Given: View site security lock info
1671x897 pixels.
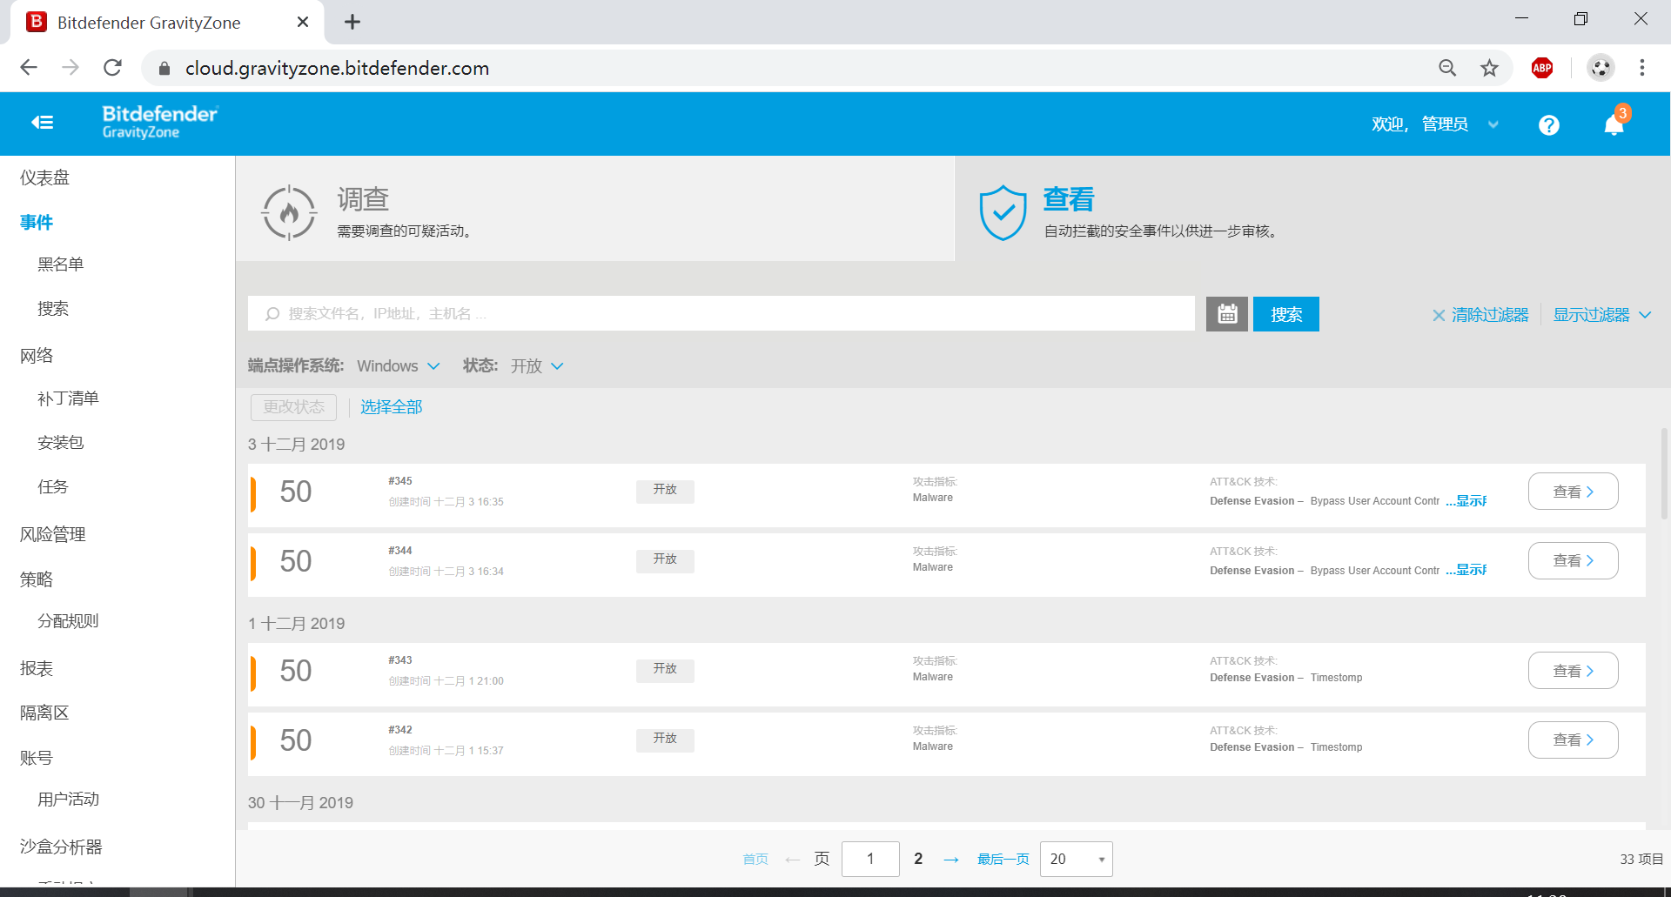Looking at the screenshot, I should [164, 68].
